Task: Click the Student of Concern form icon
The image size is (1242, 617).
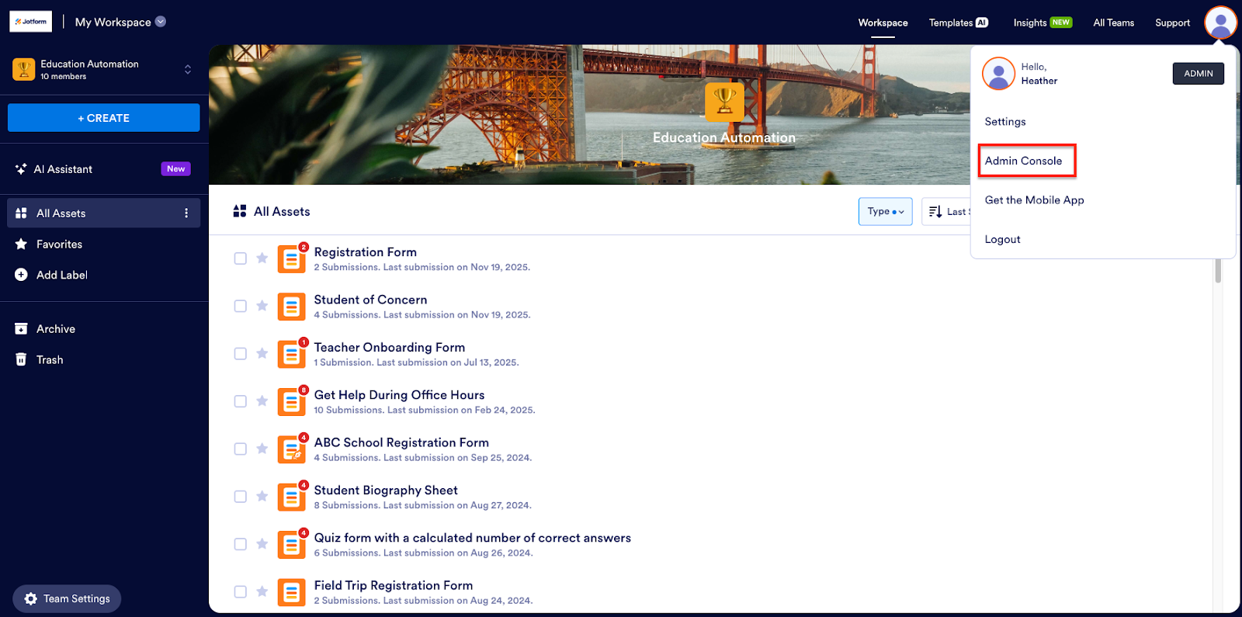Action: coord(291,307)
